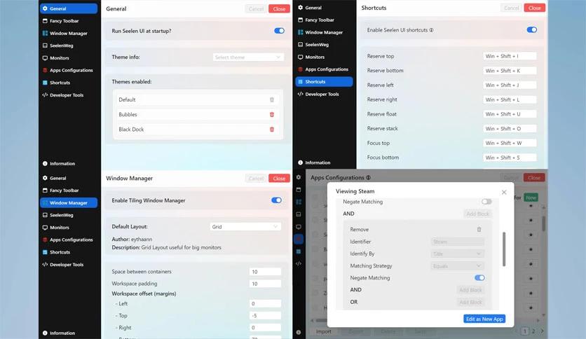Click the Identifier field showing Steam

[458, 242]
